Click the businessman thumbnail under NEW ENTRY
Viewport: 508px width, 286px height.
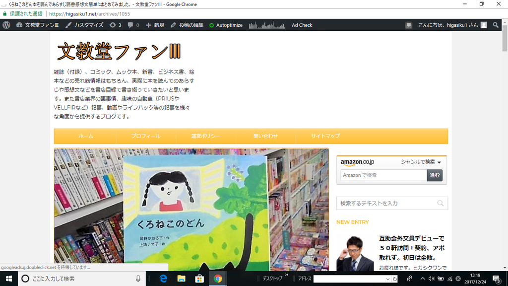[x=355, y=253]
